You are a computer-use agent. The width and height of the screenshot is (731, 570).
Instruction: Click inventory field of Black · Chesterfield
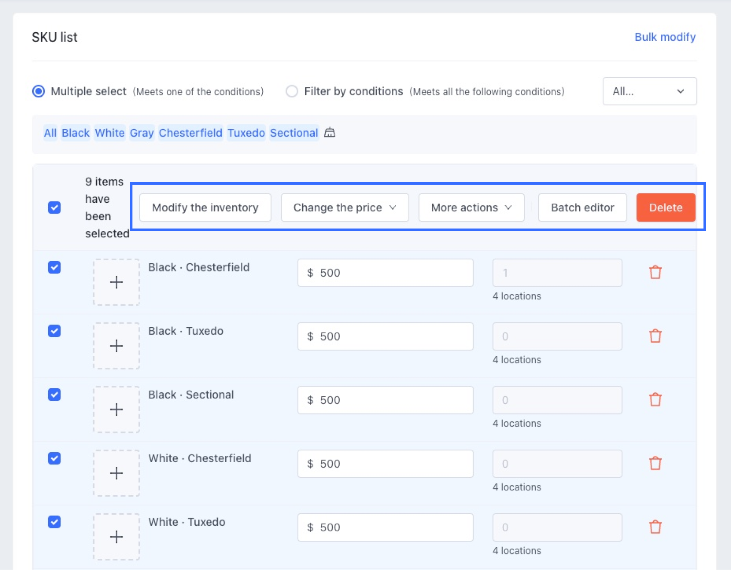pyautogui.click(x=557, y=273)
